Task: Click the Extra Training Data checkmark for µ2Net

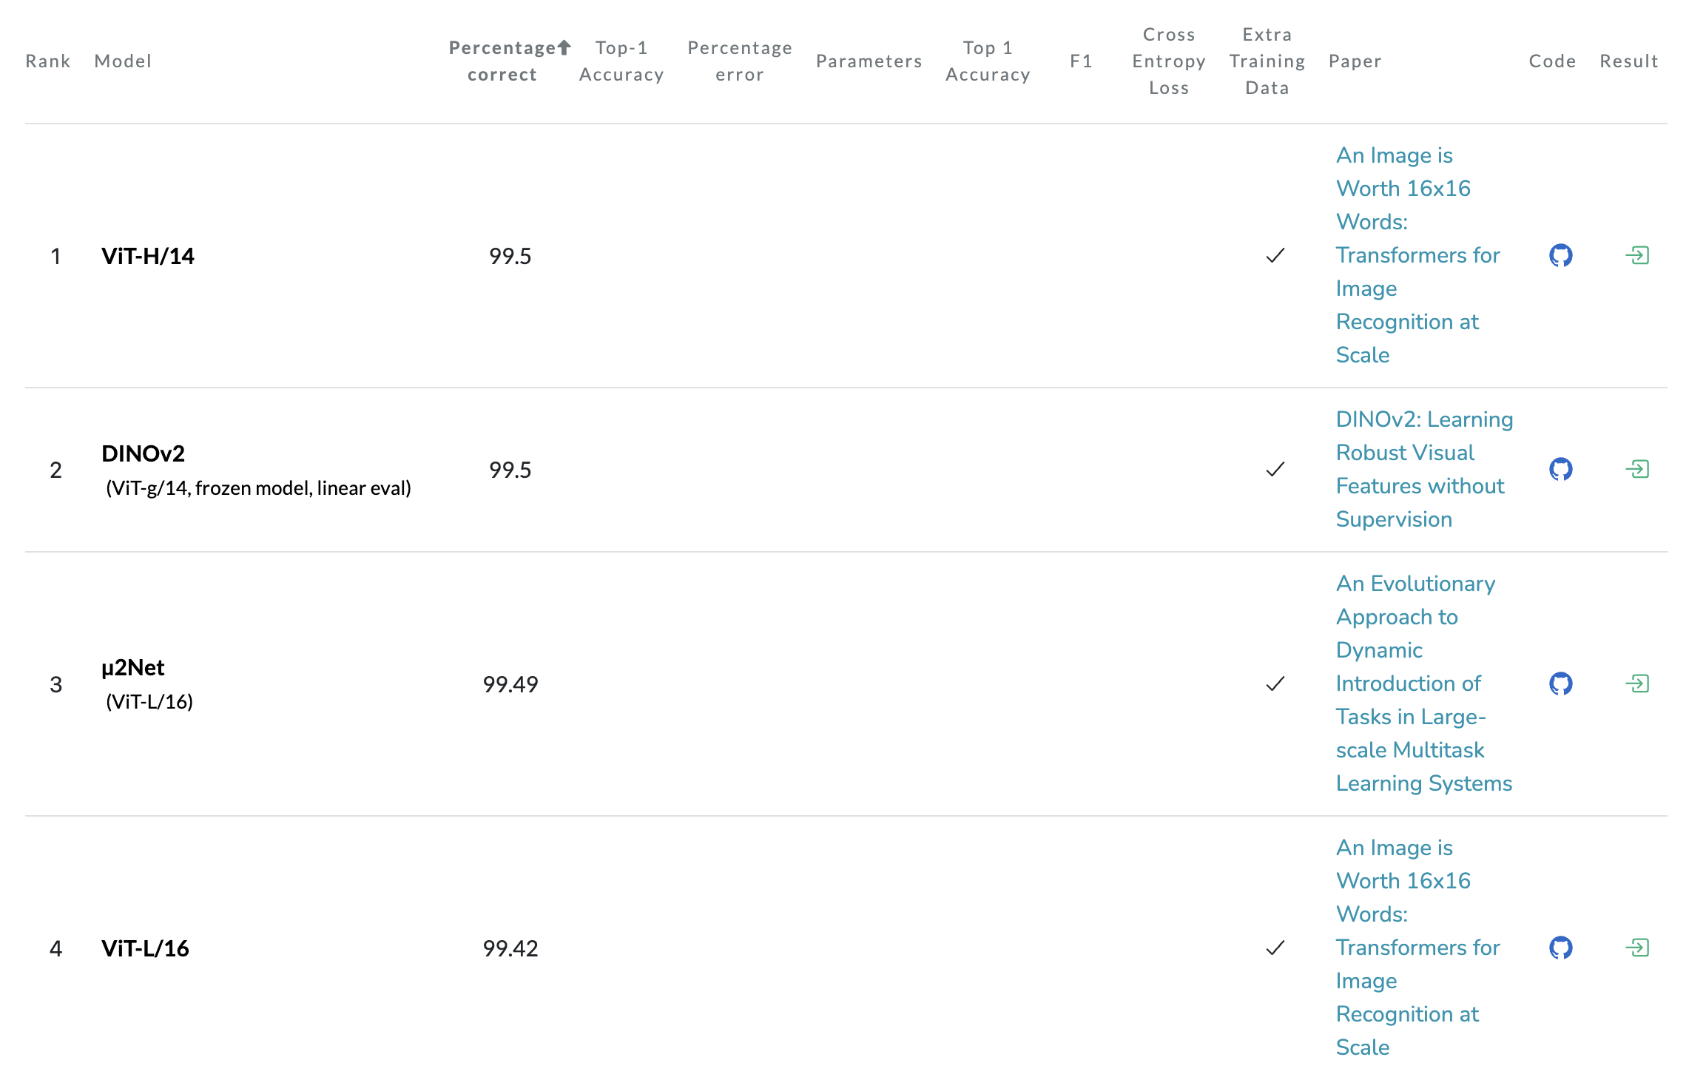Action: [x=1275, y=683]
